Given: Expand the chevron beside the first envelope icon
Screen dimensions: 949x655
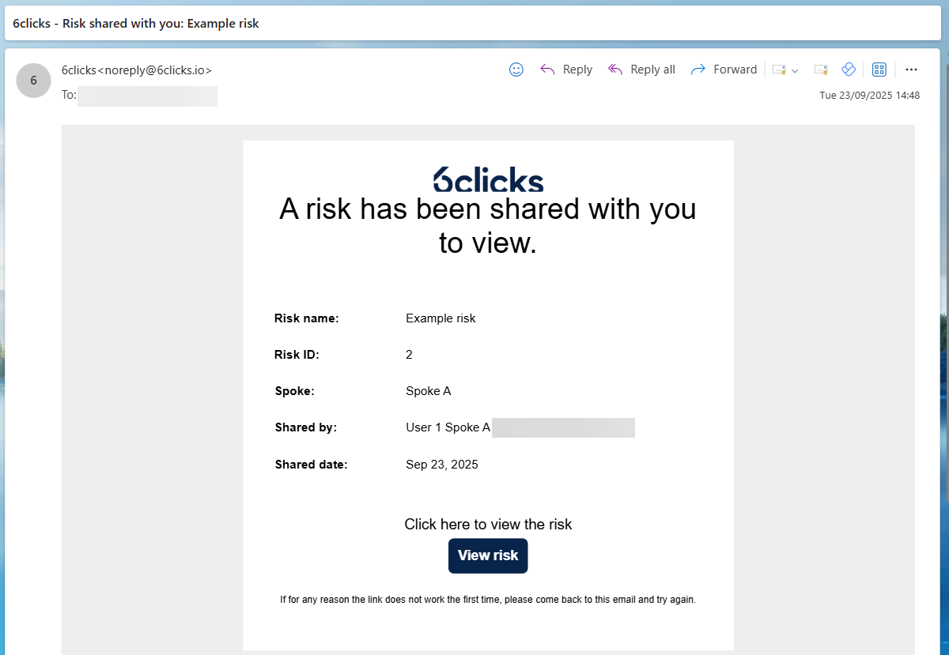Looking at the screenshot, I should pos(795,70).
